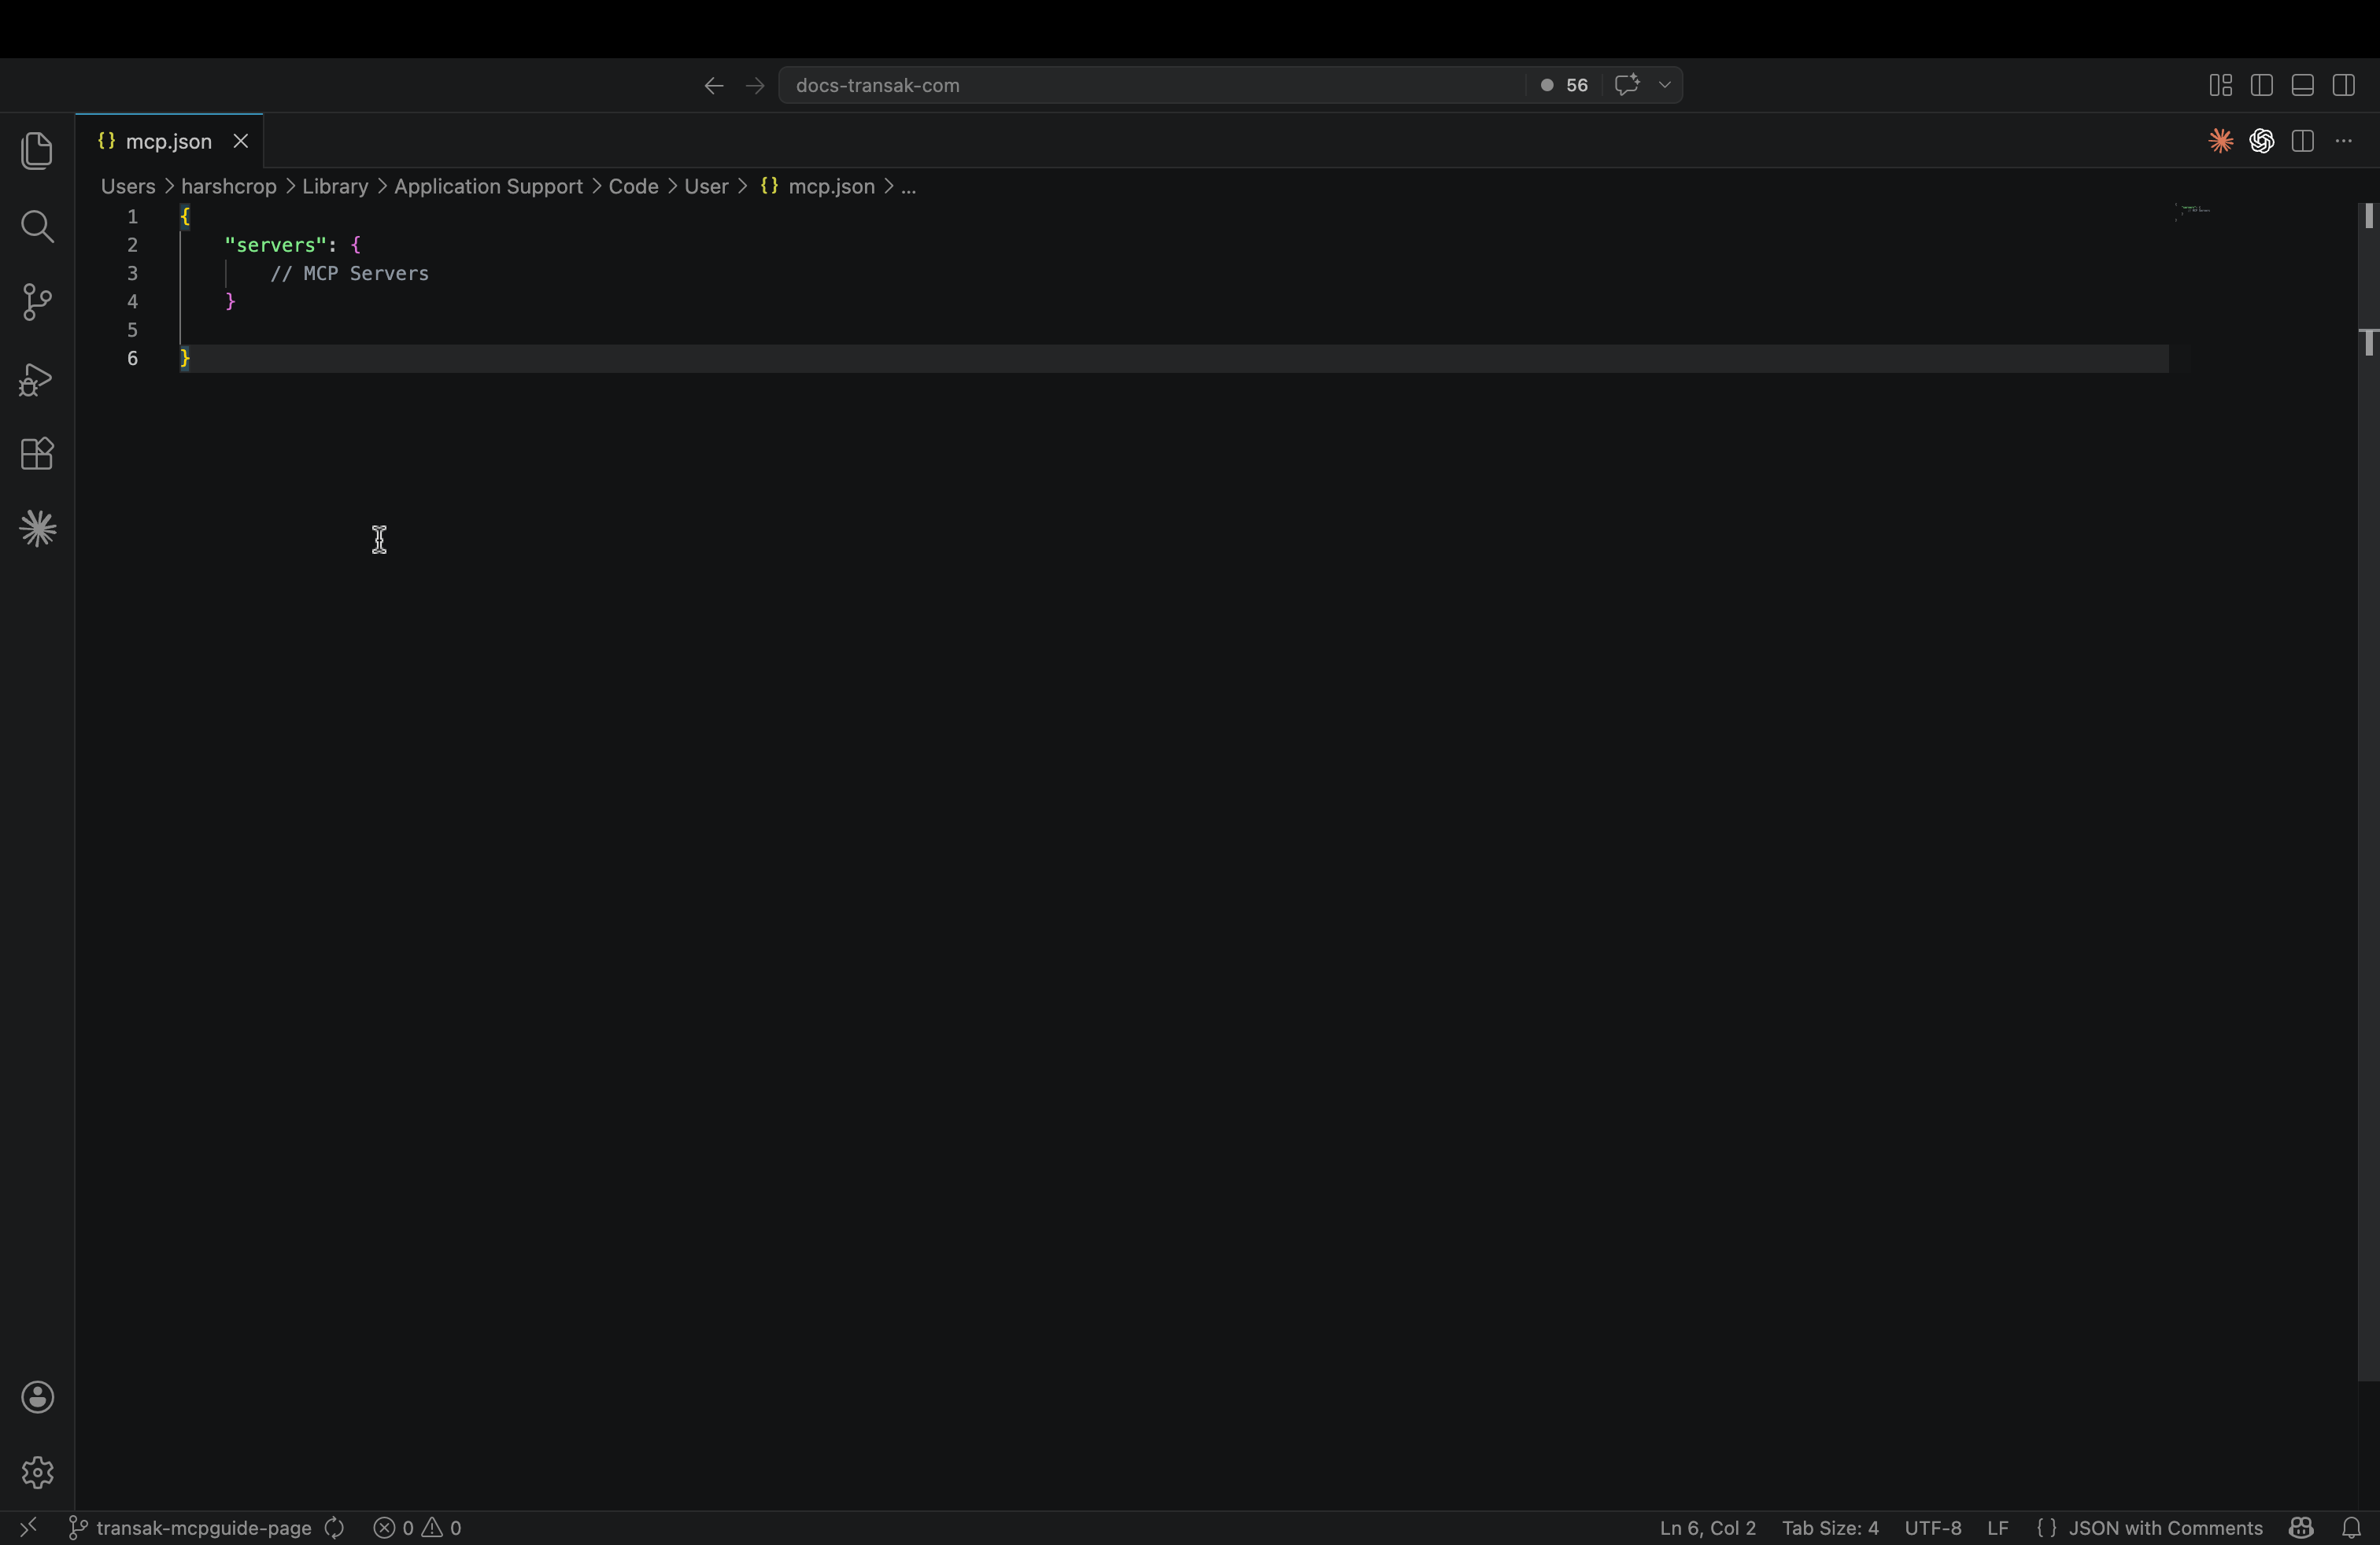Expand the chat dropdown arrow in the title bar
Image resolution: width=2380 pixels, height=1545 pixels.
(x=1665, y=86)
